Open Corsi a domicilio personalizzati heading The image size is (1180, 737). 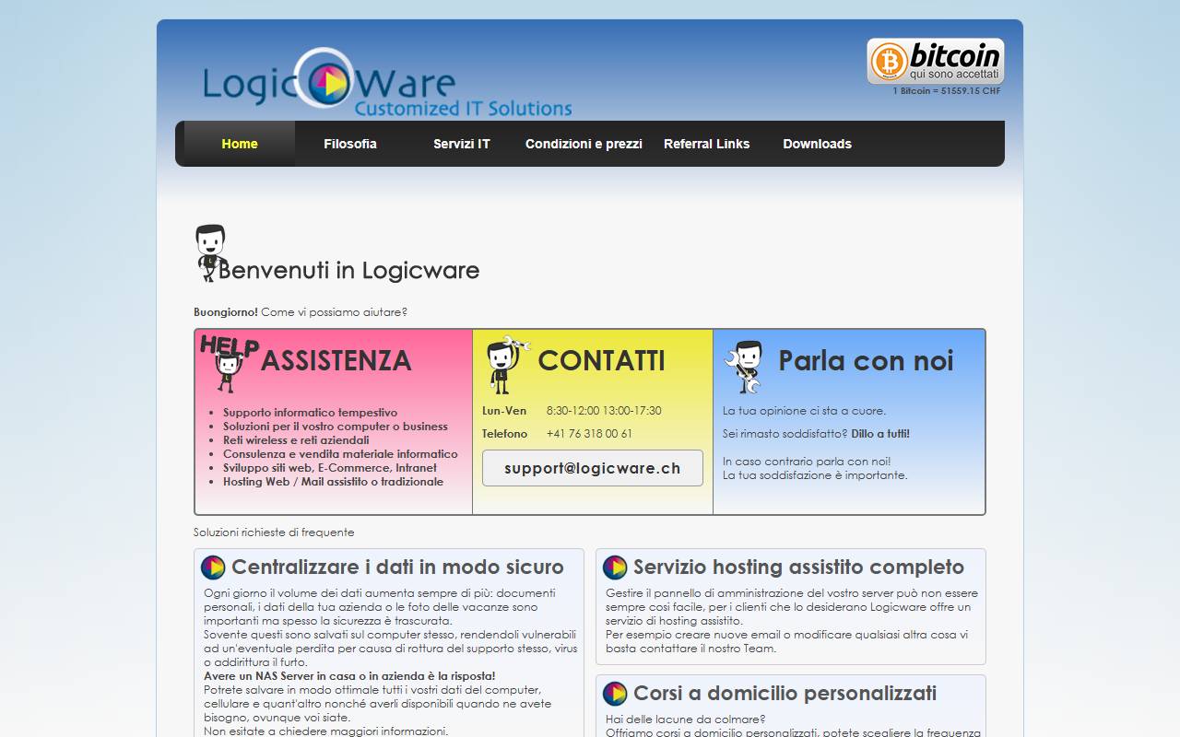coord(785,693)
